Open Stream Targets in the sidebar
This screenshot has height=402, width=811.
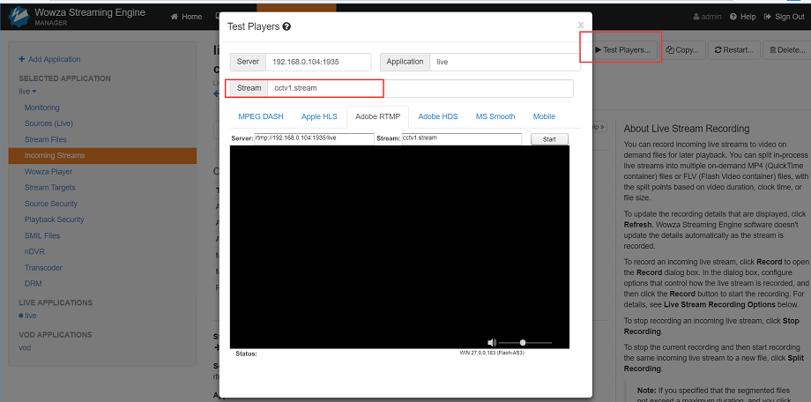pyautogui.click(x=49, y=188)
